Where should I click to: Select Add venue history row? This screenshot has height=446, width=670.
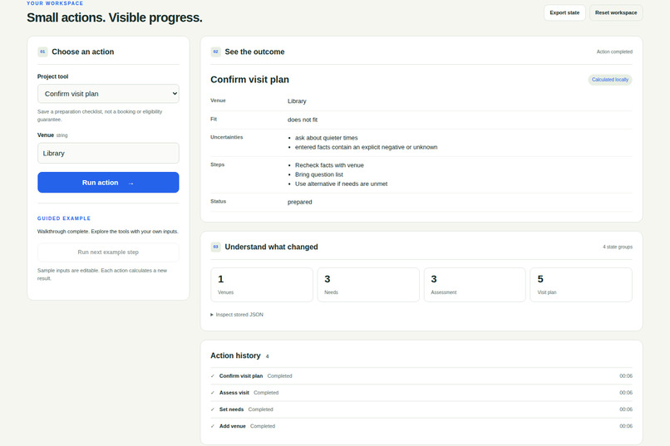421,426
